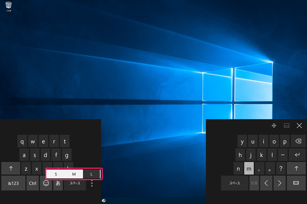
Task: Tap the j key
Action: [x=251, y=155]
